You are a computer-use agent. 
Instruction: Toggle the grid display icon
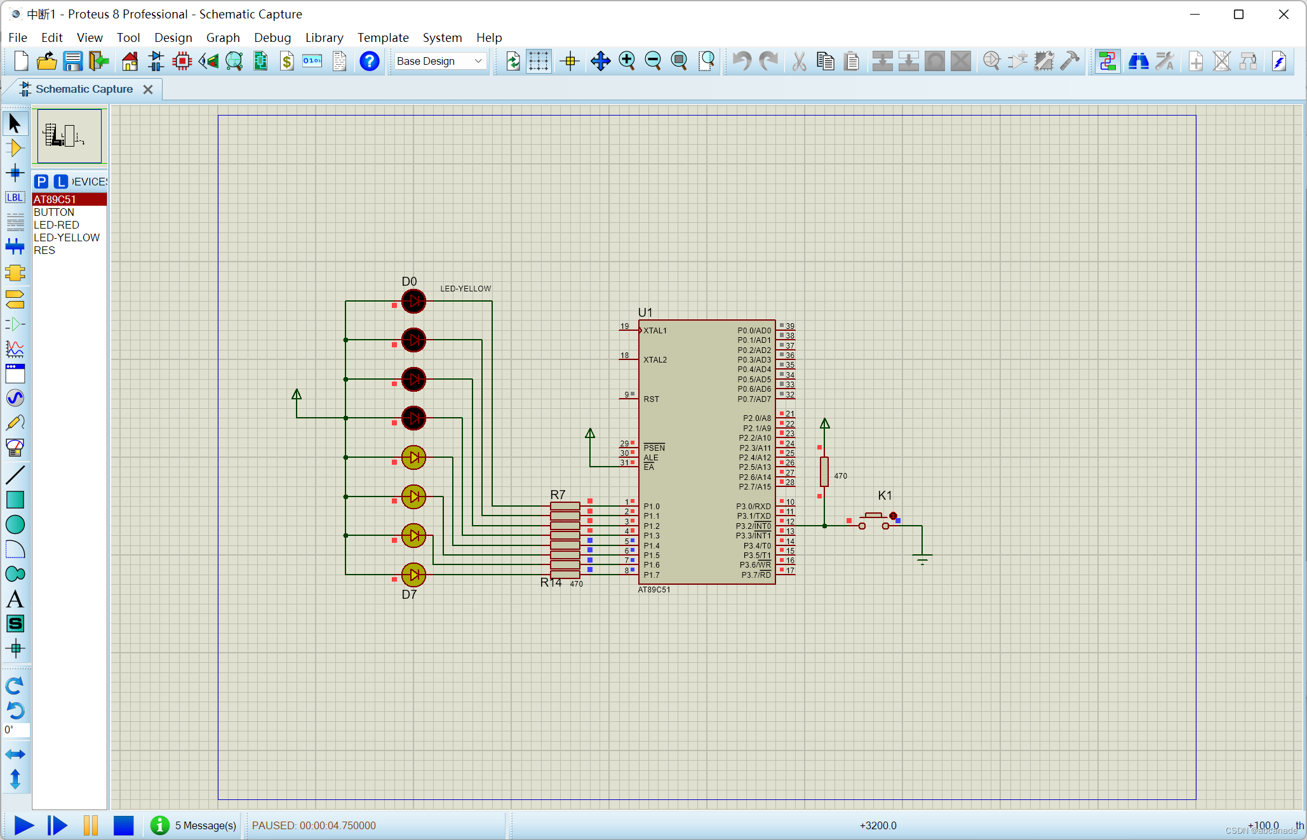pos(539,61)
